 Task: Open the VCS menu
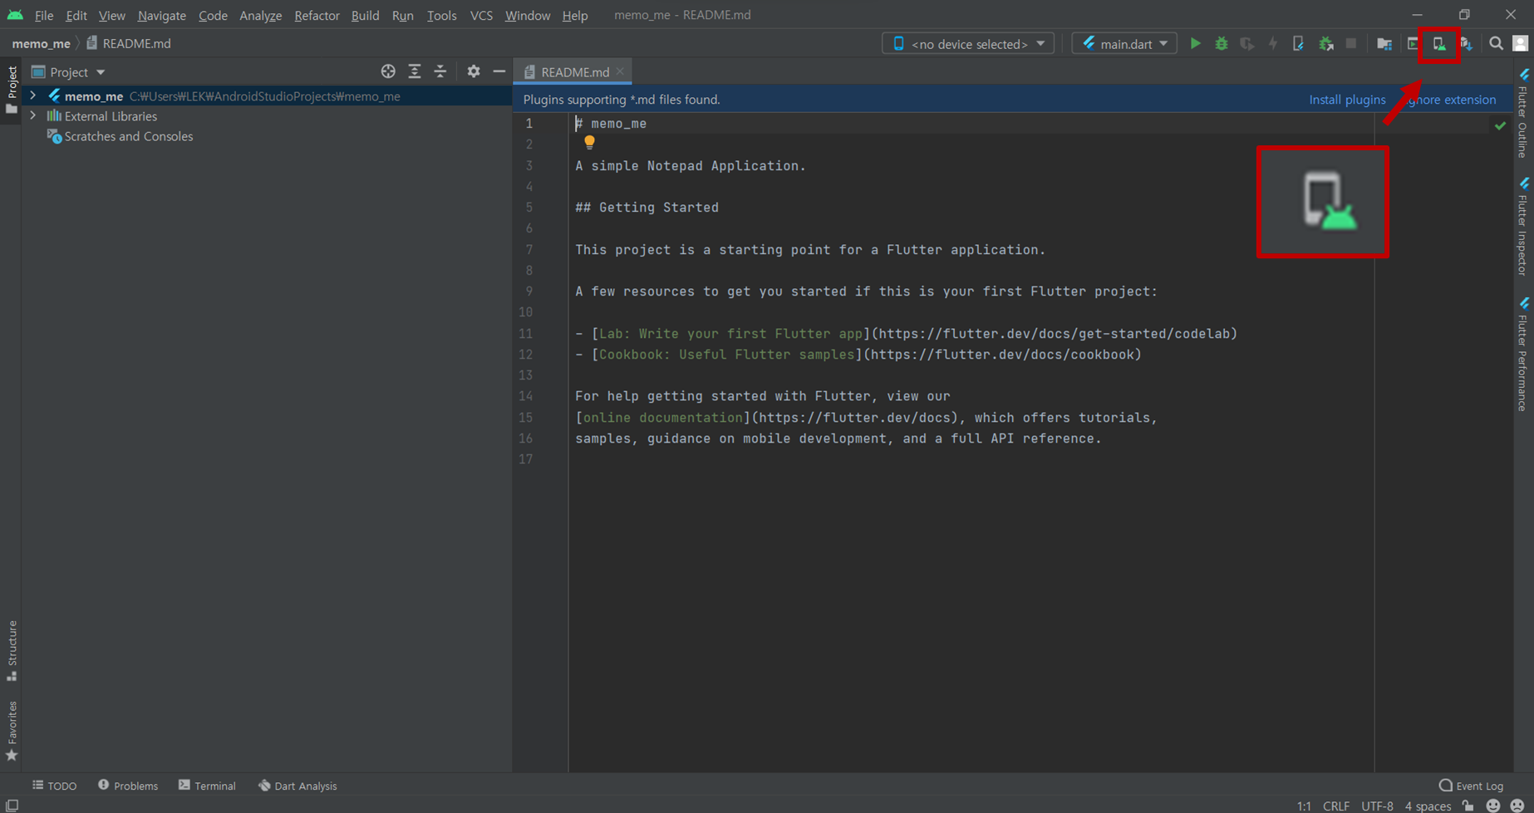pyautogui.click(x=481, y=15)
